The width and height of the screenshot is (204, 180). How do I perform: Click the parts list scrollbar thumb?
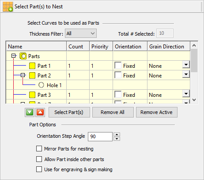pos(194,60)
